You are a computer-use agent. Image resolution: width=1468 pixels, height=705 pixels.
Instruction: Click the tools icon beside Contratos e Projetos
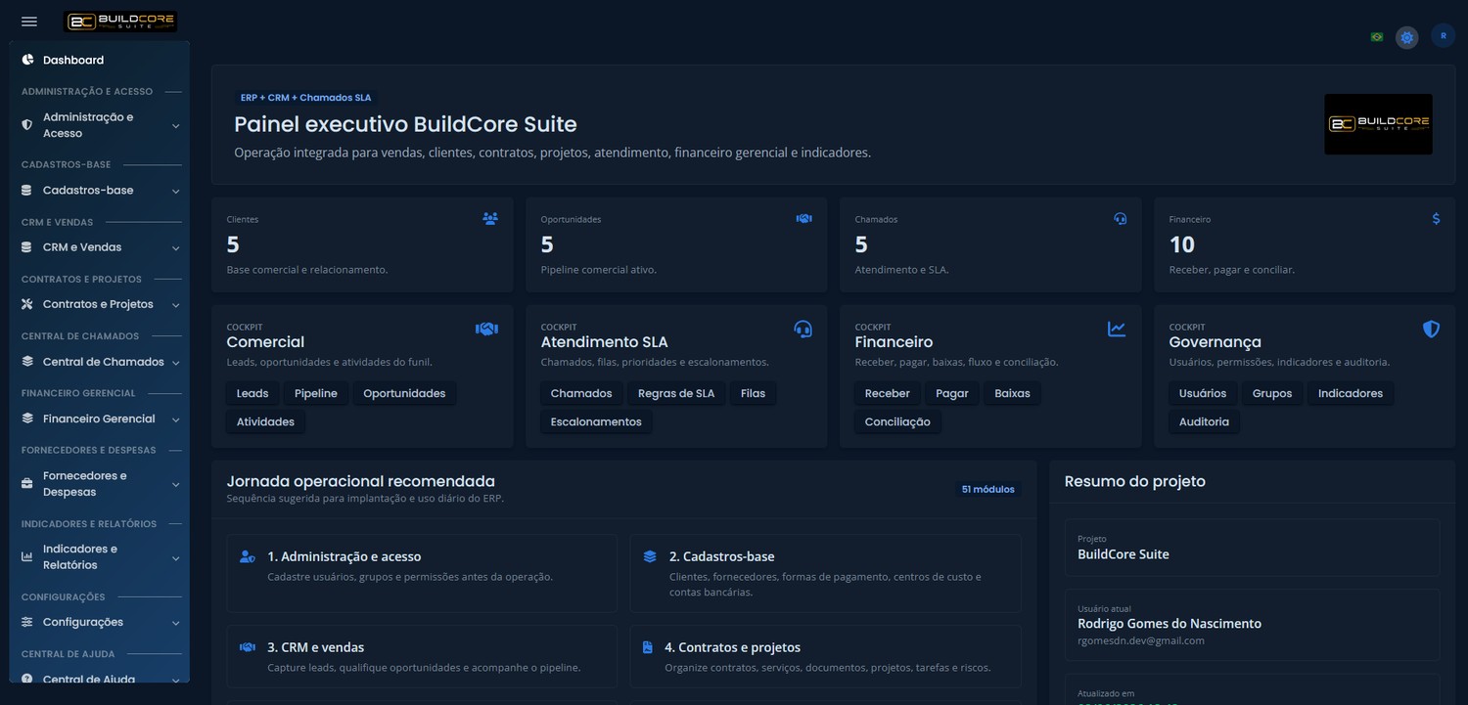coord(27,304)
